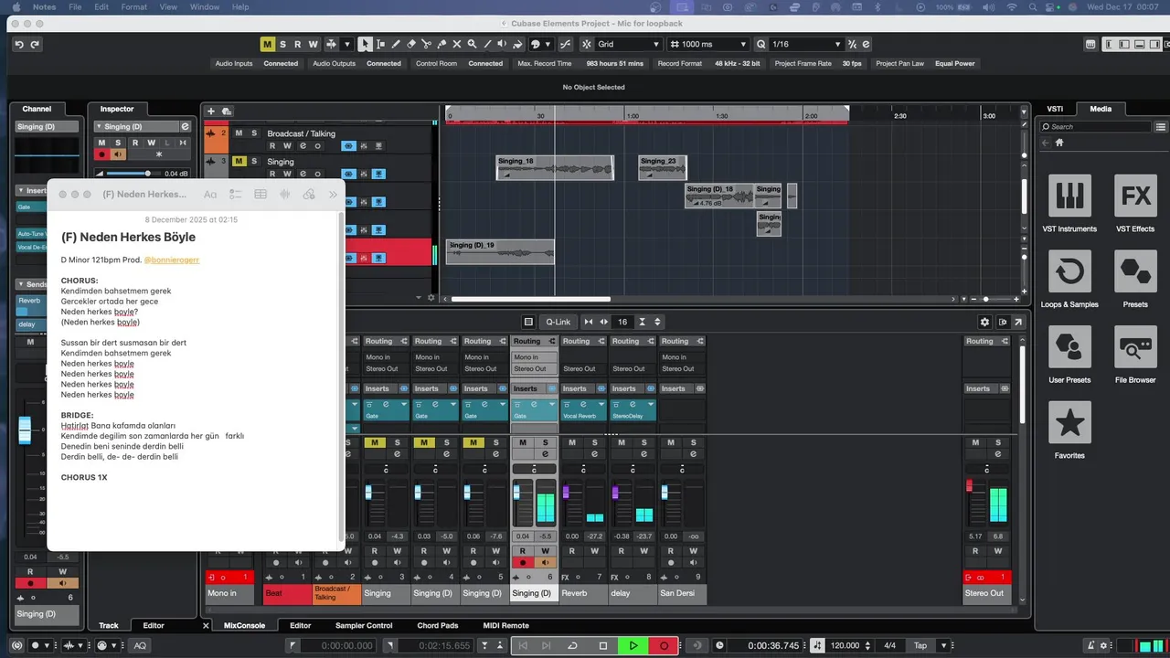Screen dimensions: 1170x658
Task: Toggle Mute on Singing track in list
Action: point(239,162)
